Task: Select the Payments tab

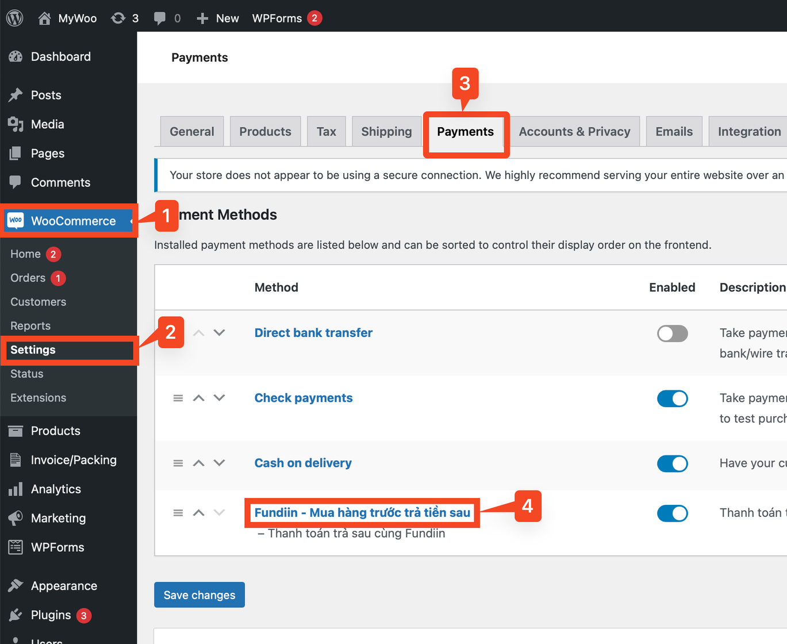Action: [x=466, y=132]
